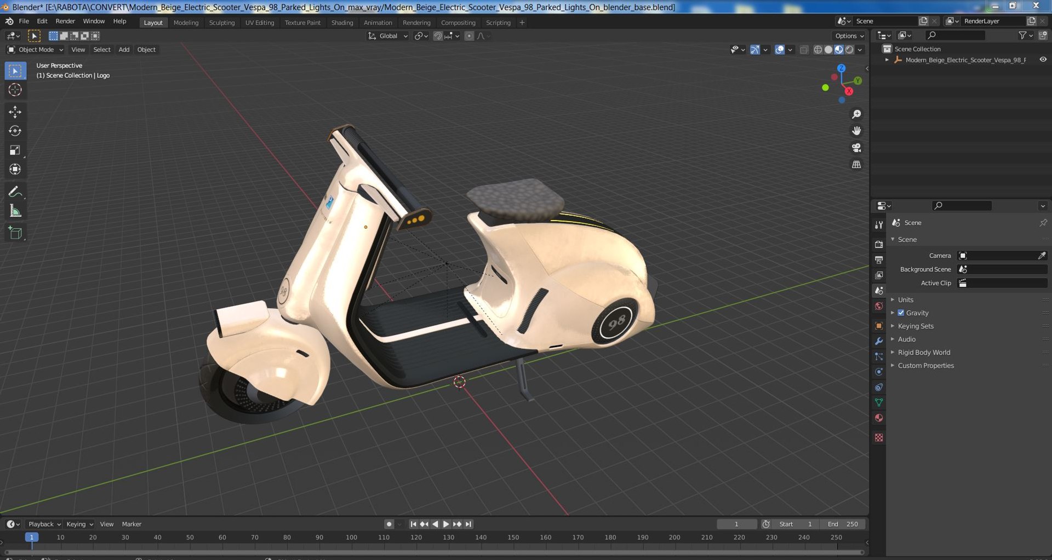
Task: Switch perspective/orthographic grid icon
Action: (856, 164)
